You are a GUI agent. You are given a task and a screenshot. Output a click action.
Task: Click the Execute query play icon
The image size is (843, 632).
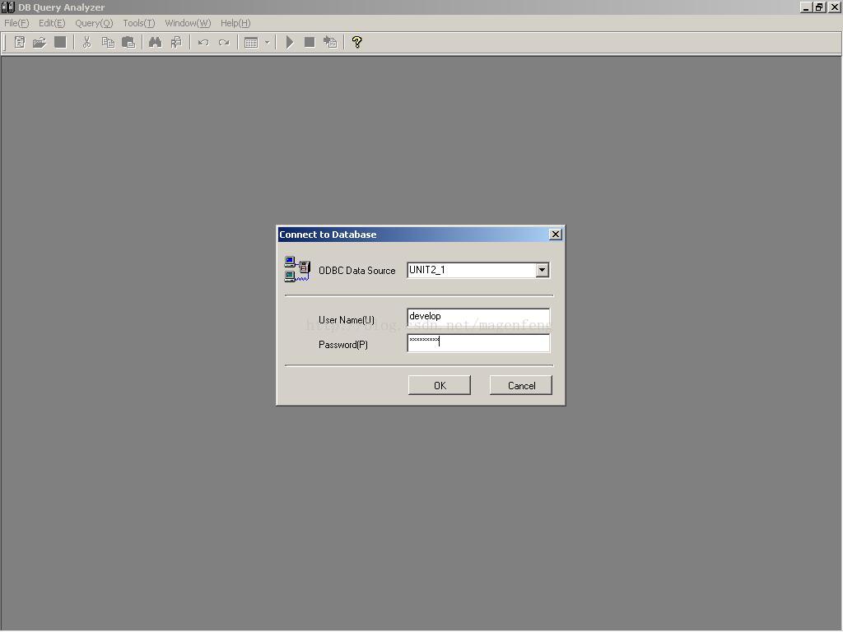[290, 42]
